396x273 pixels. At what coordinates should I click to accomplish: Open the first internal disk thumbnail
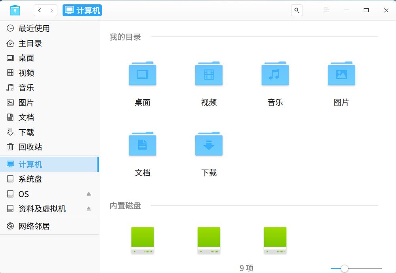coord(142,239)
